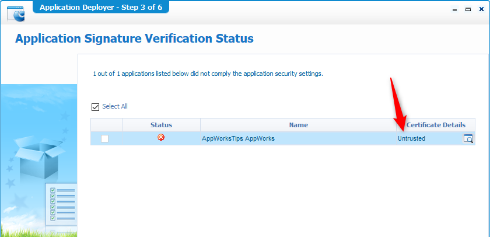
Task: Click the Untrusted certificate status text
Action: (411, 139)
